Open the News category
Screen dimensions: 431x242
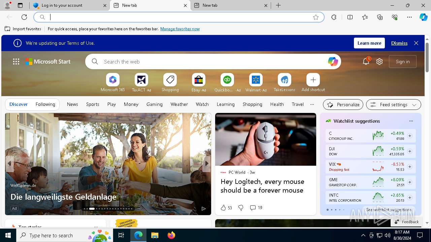tap(72, 104)
